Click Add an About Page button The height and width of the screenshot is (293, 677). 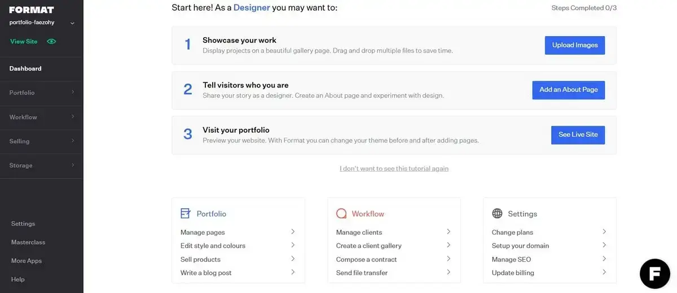pos(569,90)
